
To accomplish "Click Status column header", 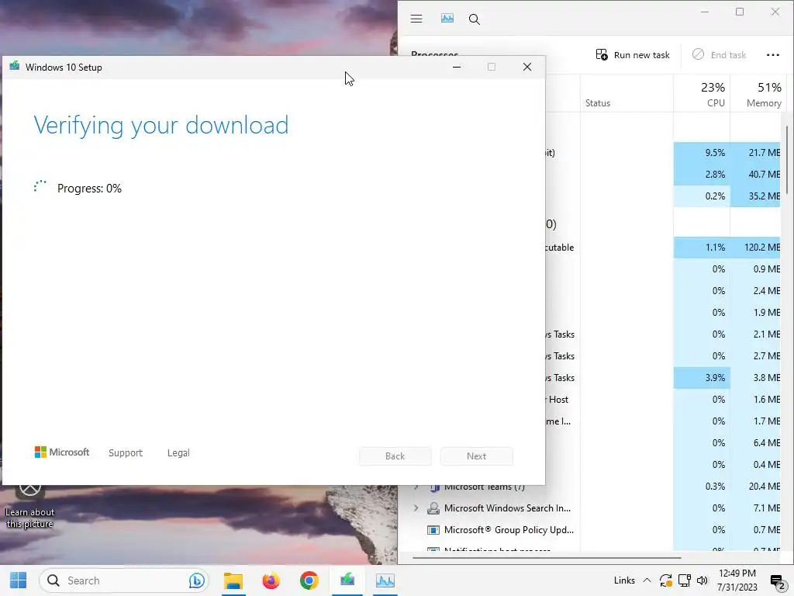I will [627, 94].
